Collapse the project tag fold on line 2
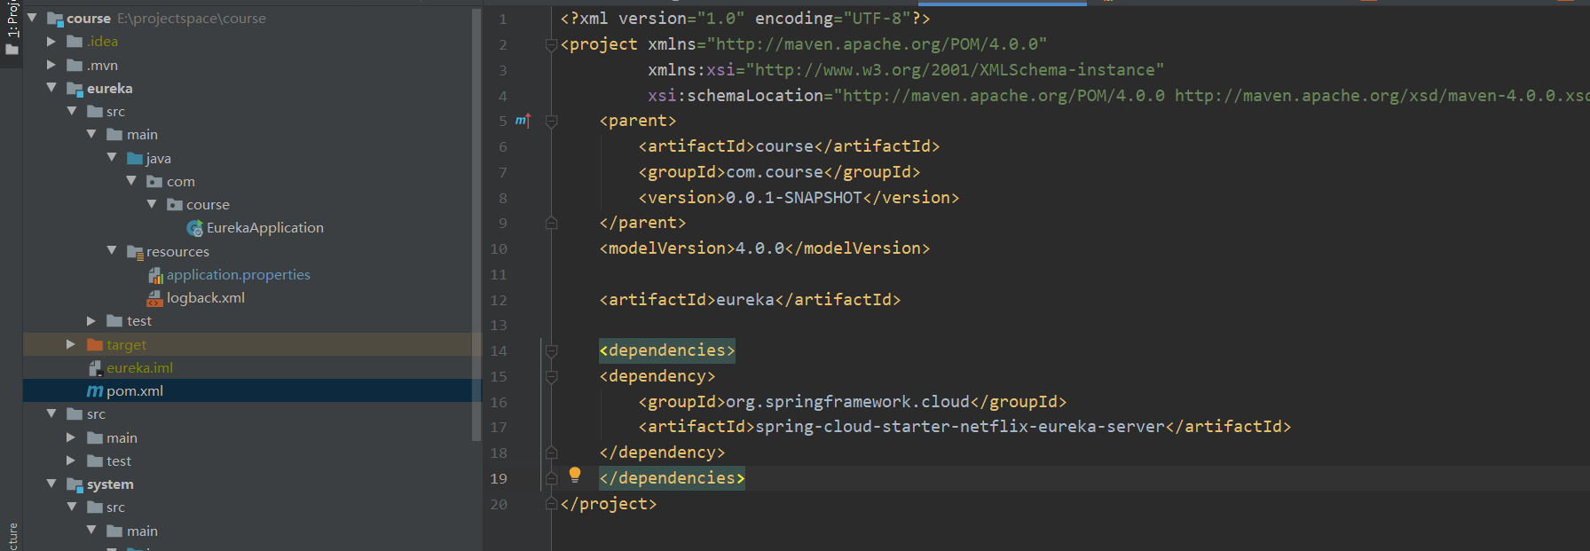Viewport: 1590px width, 551px height. (551, 44)
